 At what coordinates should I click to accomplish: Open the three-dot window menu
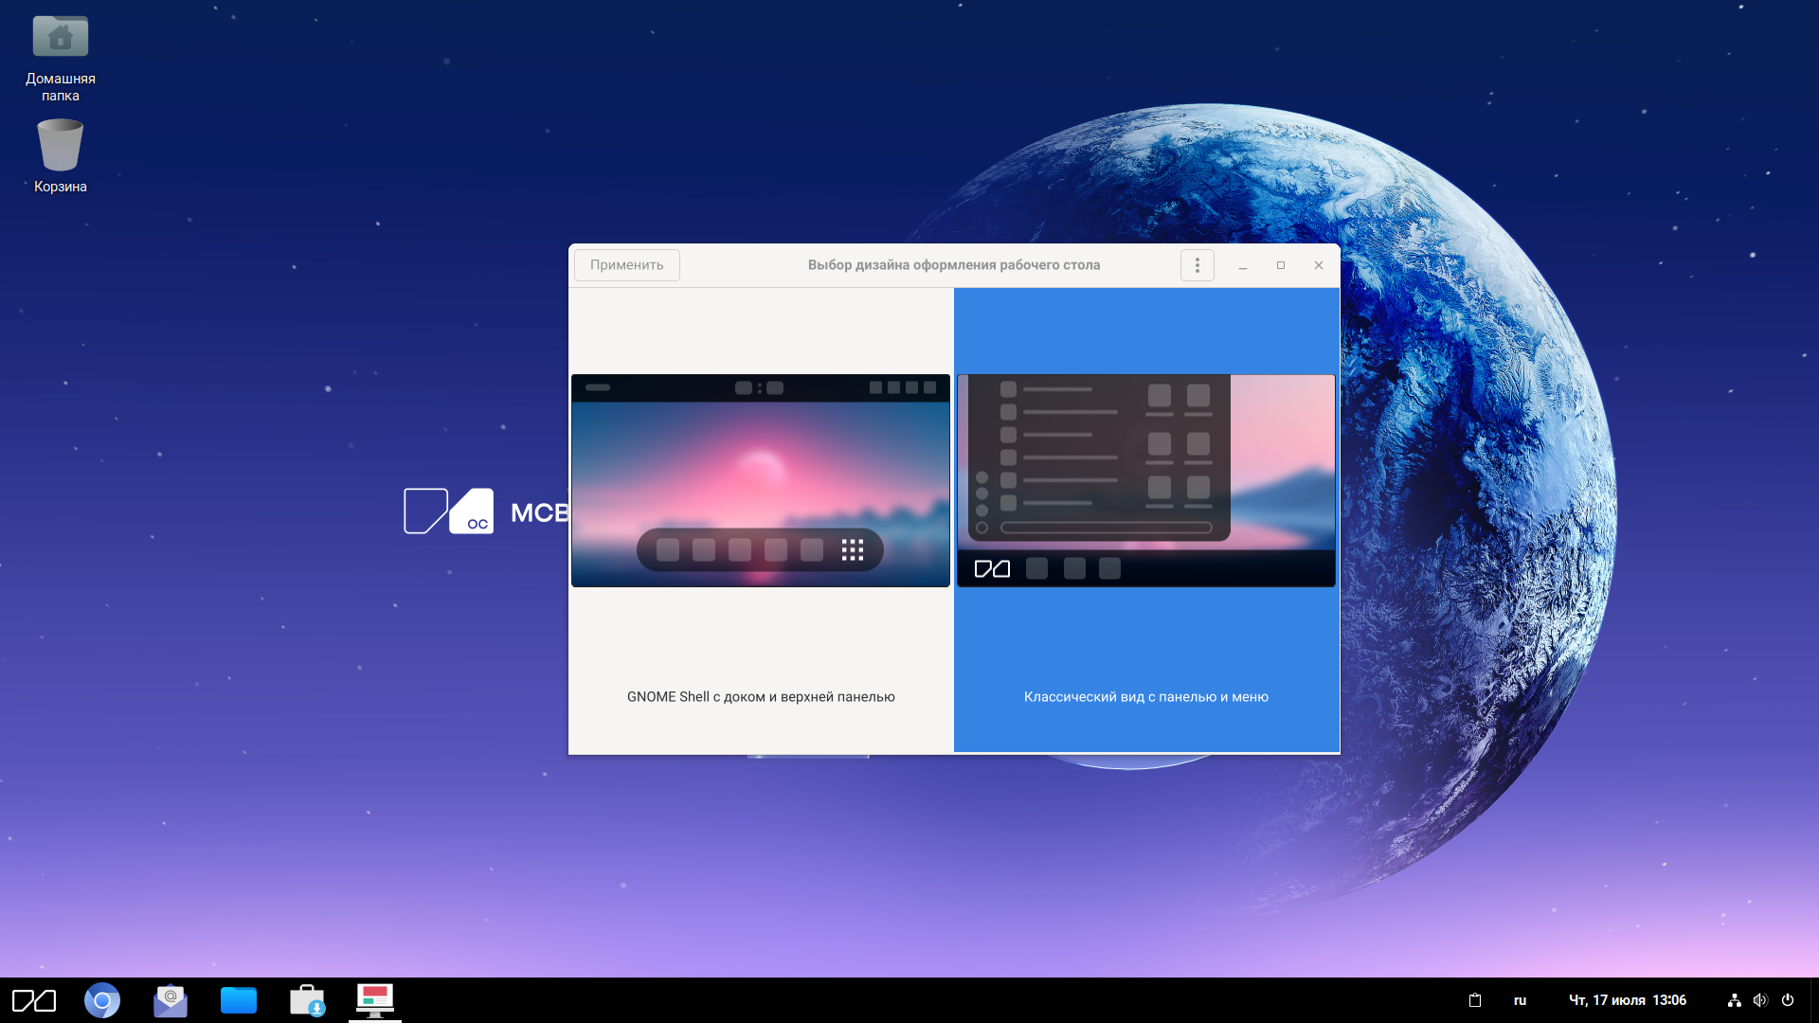pos(1198,265)
